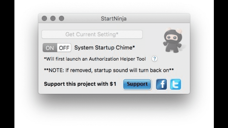The image size is (228, 128).
Task: Turn the startup chime ON
Action: (x=50, y=48)
